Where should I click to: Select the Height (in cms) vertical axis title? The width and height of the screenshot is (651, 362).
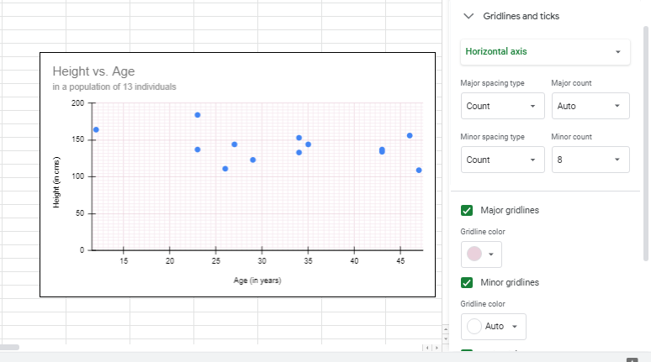click(56, 182)
